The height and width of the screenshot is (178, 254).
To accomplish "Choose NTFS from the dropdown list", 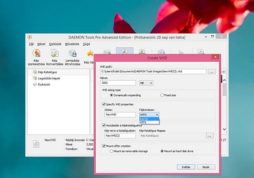I will (149, 123).
